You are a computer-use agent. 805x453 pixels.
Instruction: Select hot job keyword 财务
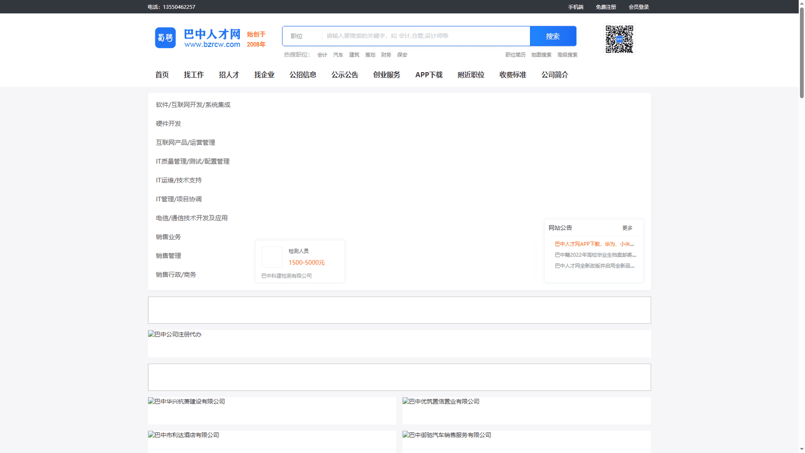coord(386,55)
